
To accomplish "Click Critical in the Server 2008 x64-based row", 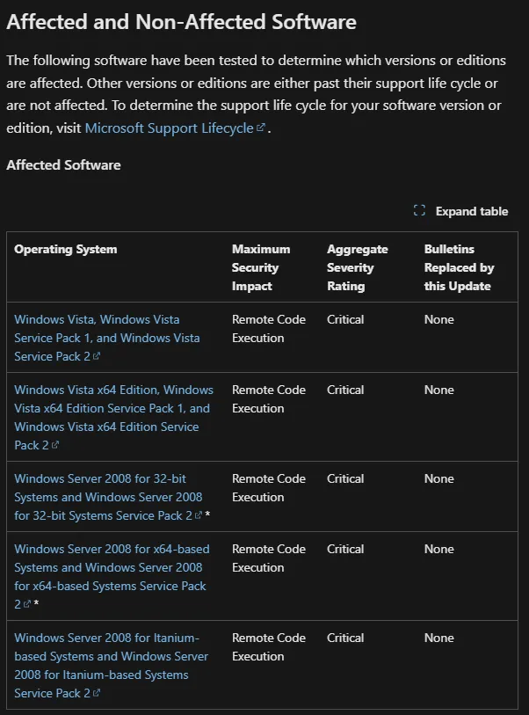I will pos(345,549).
